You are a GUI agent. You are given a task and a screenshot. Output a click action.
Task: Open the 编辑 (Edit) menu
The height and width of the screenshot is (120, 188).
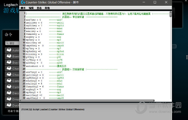31,8
